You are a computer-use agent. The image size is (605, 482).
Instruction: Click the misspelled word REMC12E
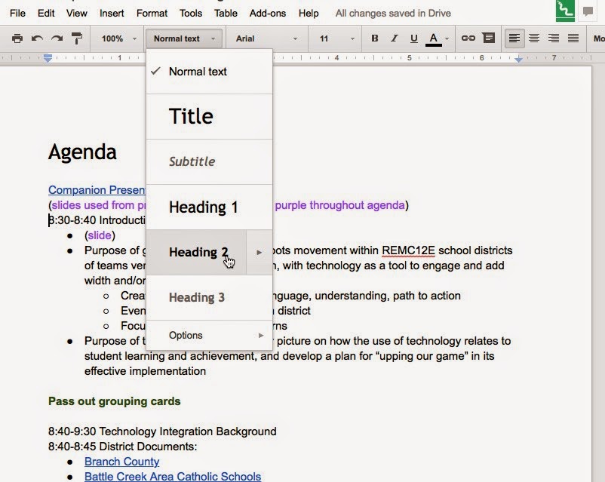click(408, 250)
